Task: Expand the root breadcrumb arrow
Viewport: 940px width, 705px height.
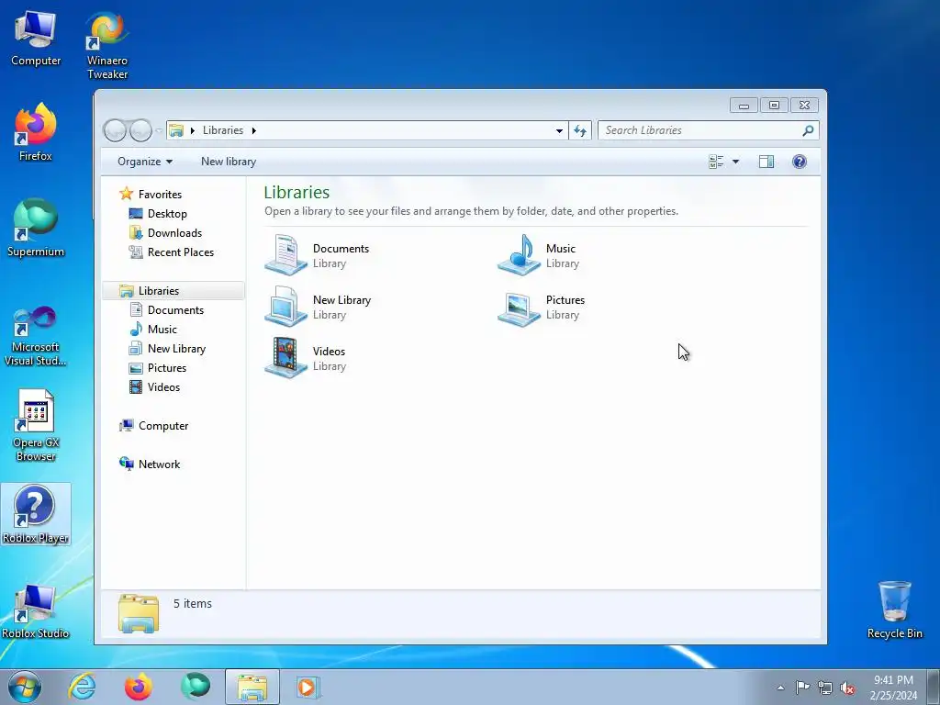Action: coord(193,130)
